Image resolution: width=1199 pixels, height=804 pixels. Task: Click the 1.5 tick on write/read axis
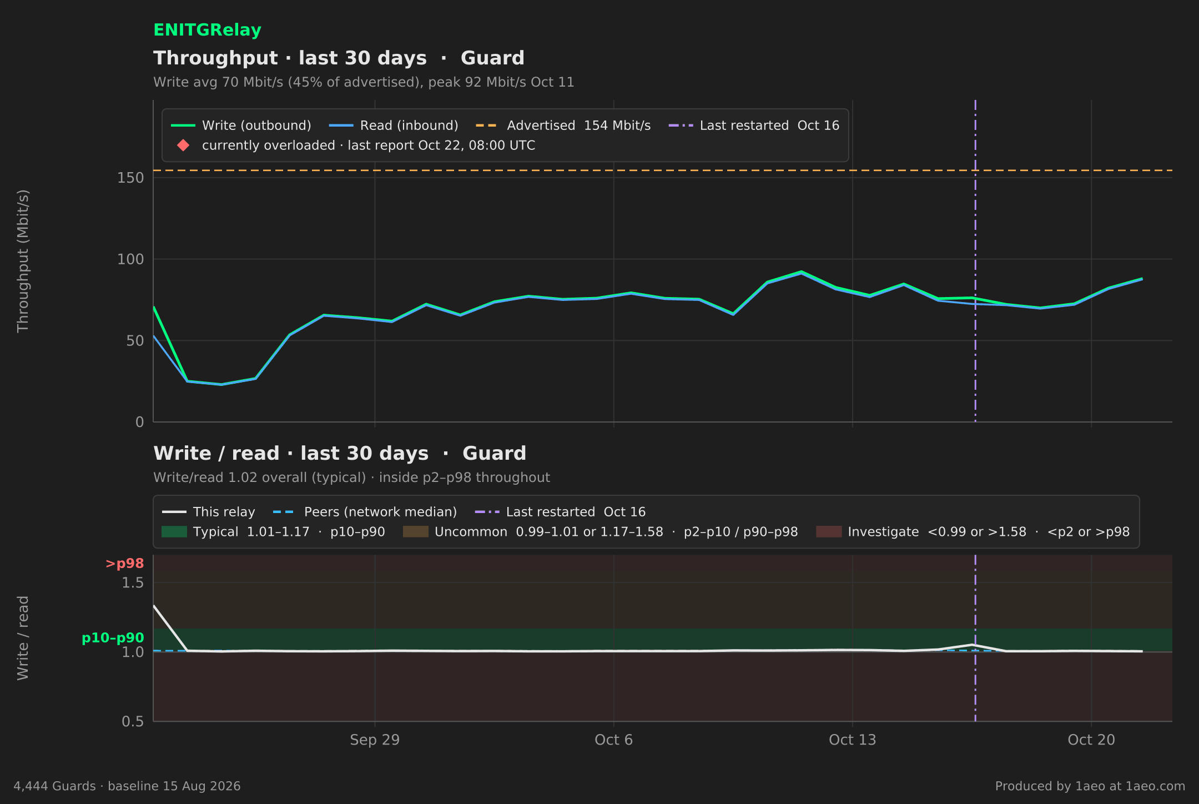pyautogui.click(x=133, y=582)
